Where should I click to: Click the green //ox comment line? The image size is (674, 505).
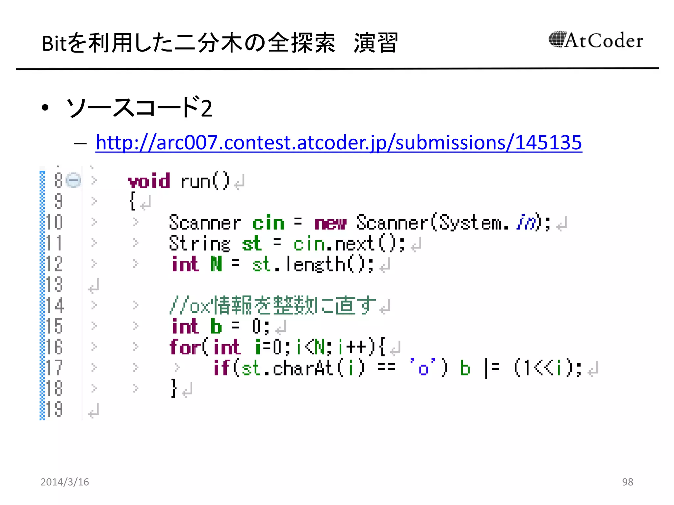tap(273, 305)
